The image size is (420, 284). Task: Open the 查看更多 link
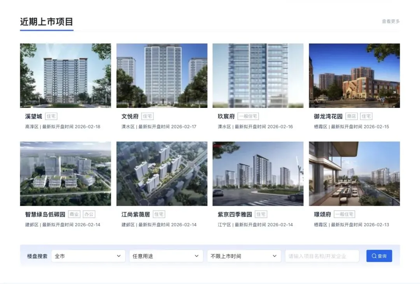point(390,21)
